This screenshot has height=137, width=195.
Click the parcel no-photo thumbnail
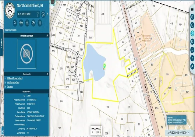click(27, 54)
